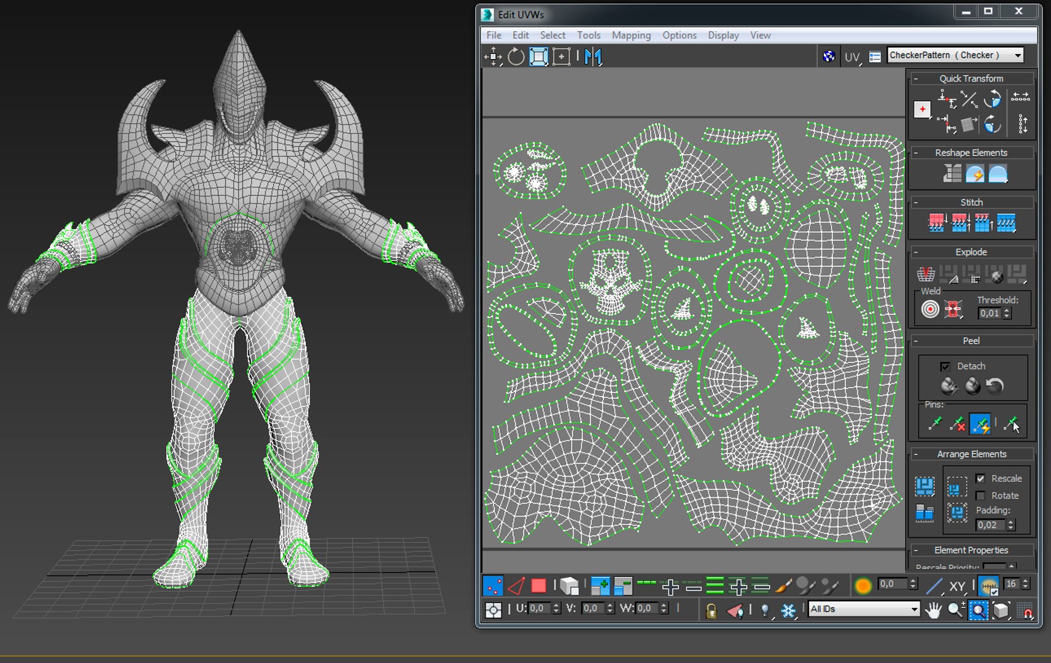The image size is (1051, 663).
Task: Click the Padding value field
Action: point(990,525)
